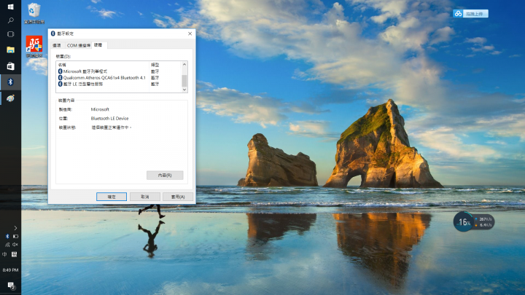Expand the hidden tray icons chevron
This screenshot has width=525, height=295.
[15, 228]
